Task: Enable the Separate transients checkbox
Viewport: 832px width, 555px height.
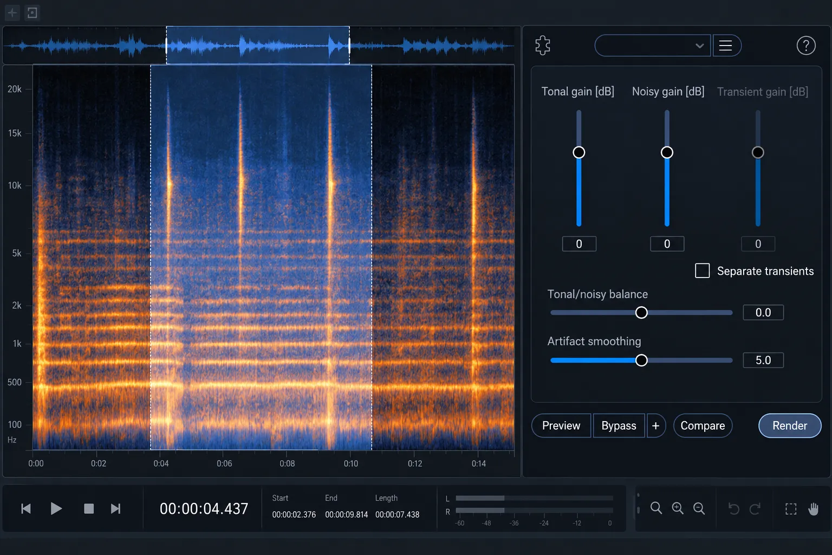Action: coord(702,270)
